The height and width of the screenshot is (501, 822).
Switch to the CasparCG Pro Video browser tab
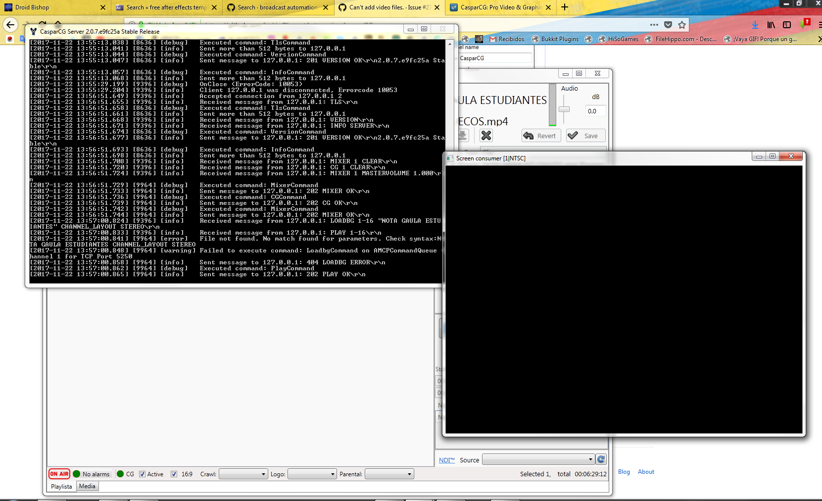501,7
